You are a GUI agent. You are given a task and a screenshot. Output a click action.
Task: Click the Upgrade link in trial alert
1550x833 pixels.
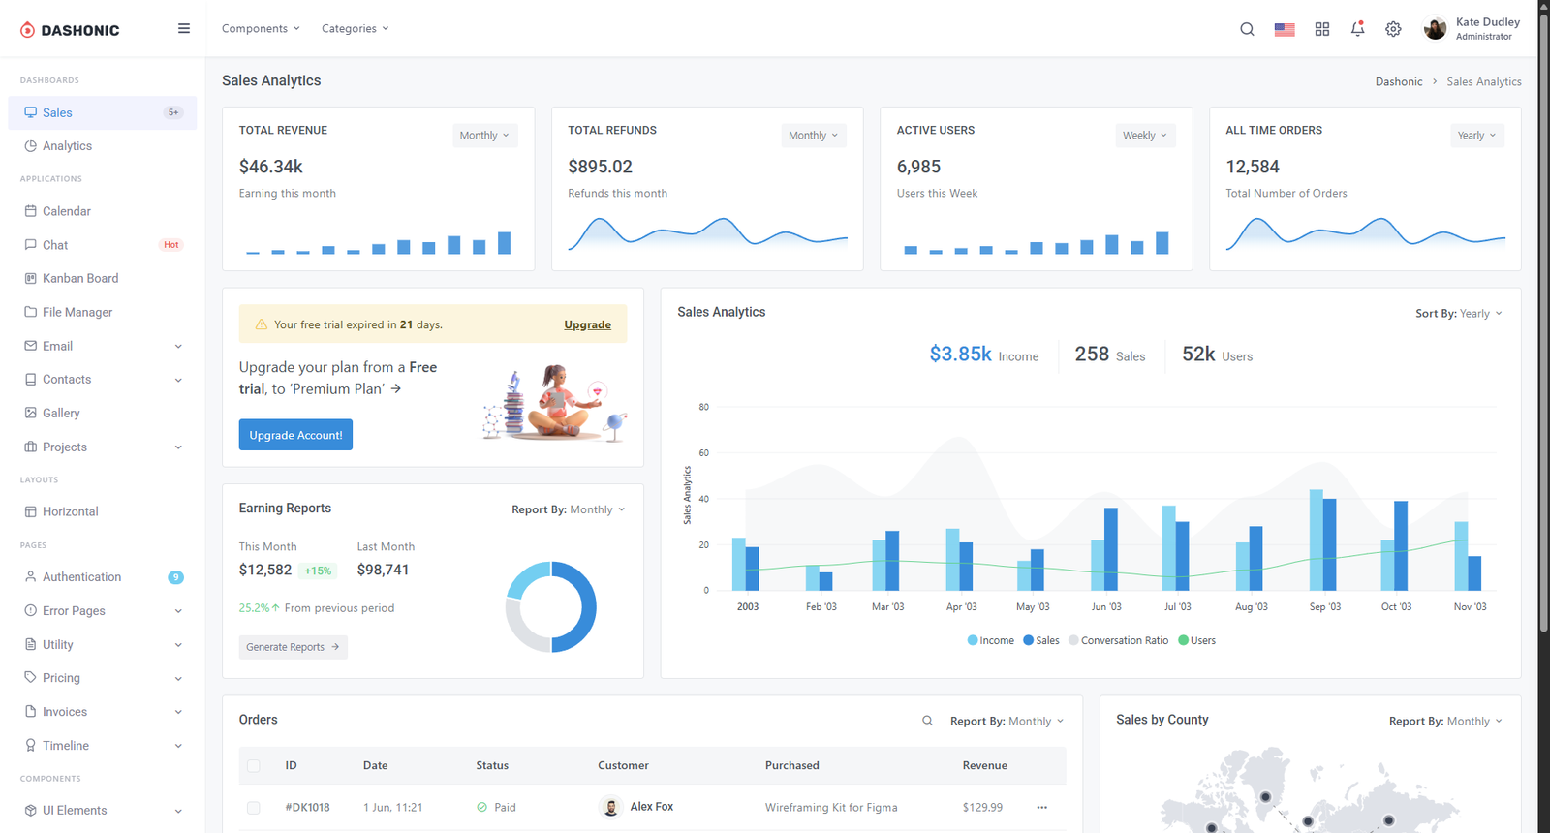[x=587, y=324]
